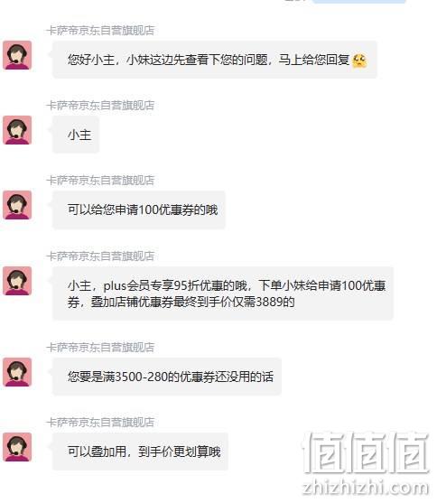This screenshot has width=437, height=503.
Task: Click the emoji in the first greeting message
Action: pos(359,61)
